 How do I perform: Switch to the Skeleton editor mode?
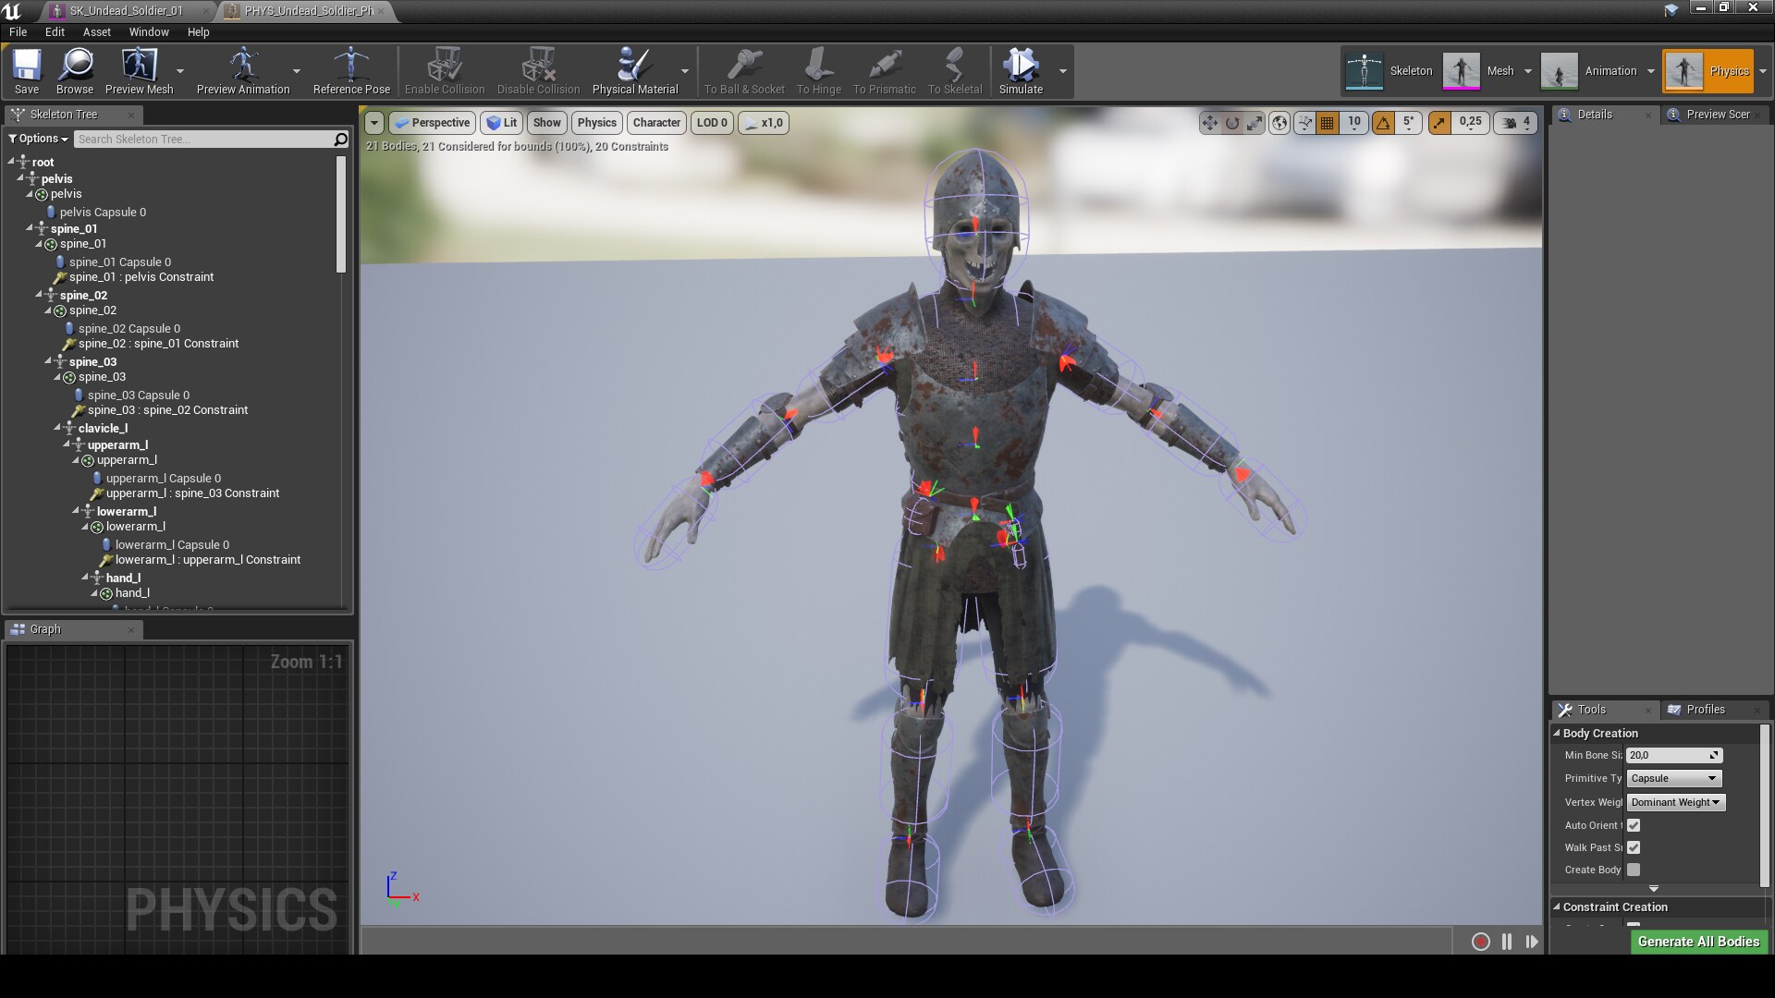click(x=1387, y=70)
